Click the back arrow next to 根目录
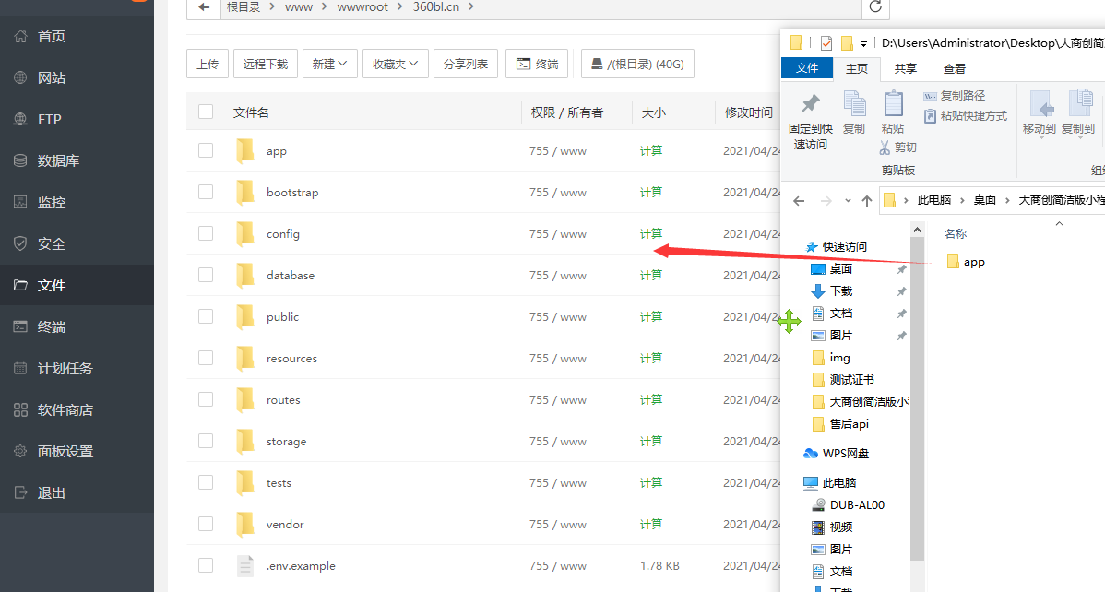 [203, 7]
